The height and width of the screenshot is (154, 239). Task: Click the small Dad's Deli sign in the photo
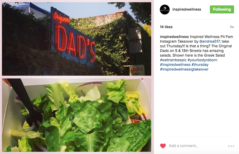tap(137, 71)
